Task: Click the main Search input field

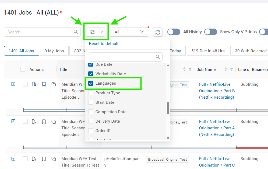Action: (38, 32)
